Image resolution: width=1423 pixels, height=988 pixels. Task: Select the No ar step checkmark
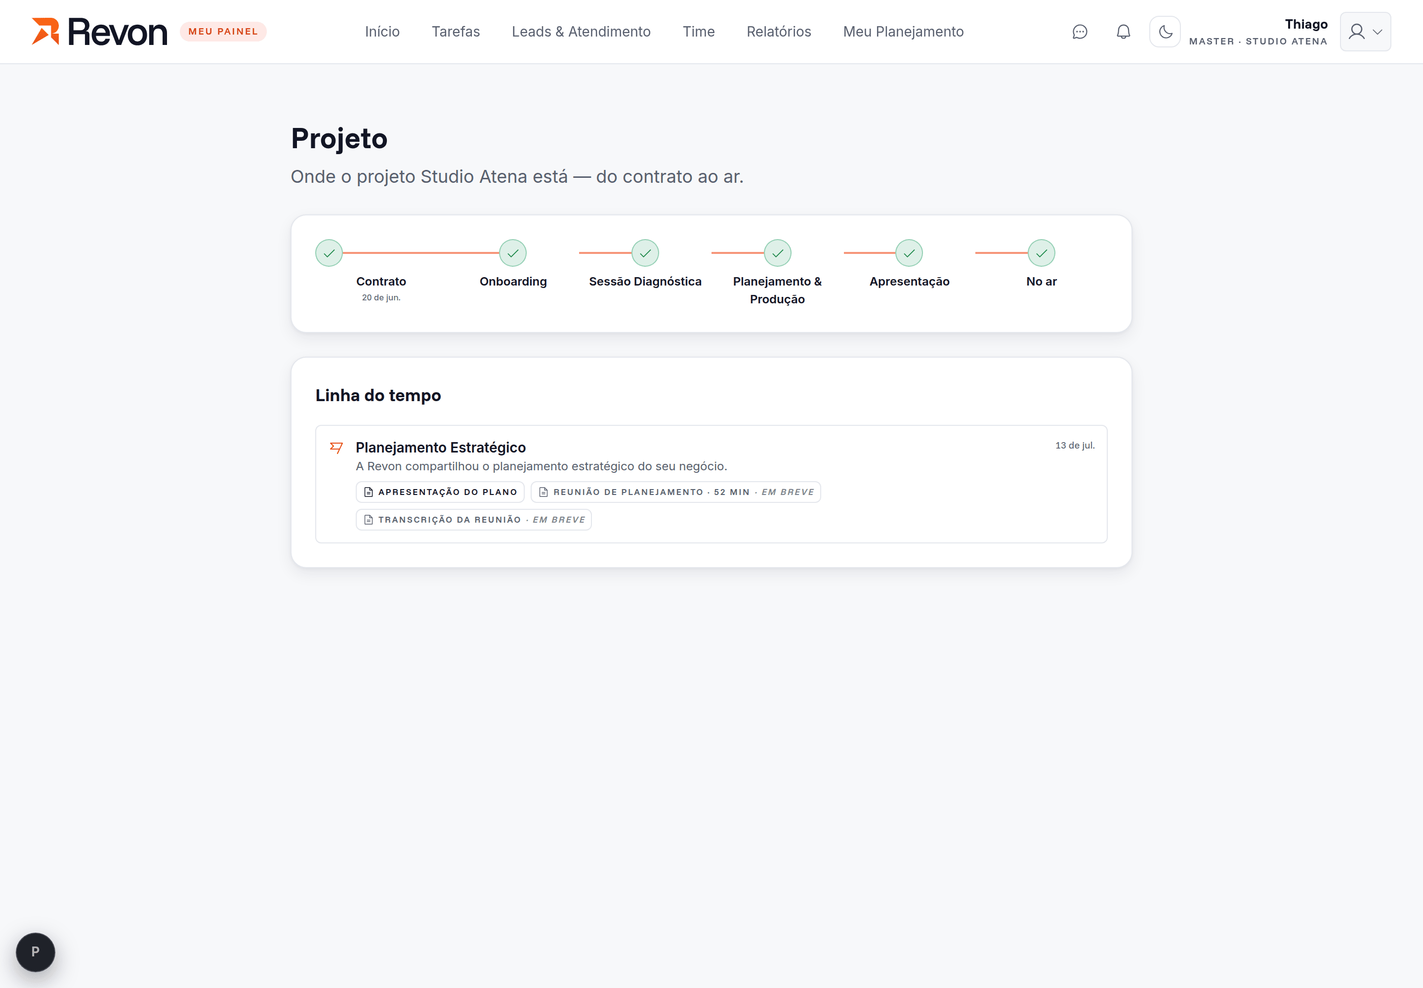[x=1042, y=252]
